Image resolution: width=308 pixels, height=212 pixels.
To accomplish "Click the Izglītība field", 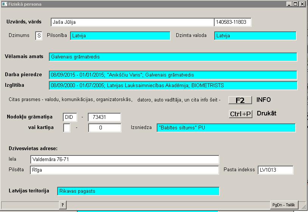I will pos(173,86).
